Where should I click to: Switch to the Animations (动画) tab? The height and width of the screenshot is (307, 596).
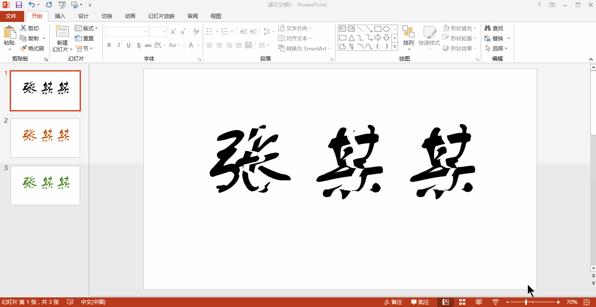pyautogui.click(x=130, y=16)
